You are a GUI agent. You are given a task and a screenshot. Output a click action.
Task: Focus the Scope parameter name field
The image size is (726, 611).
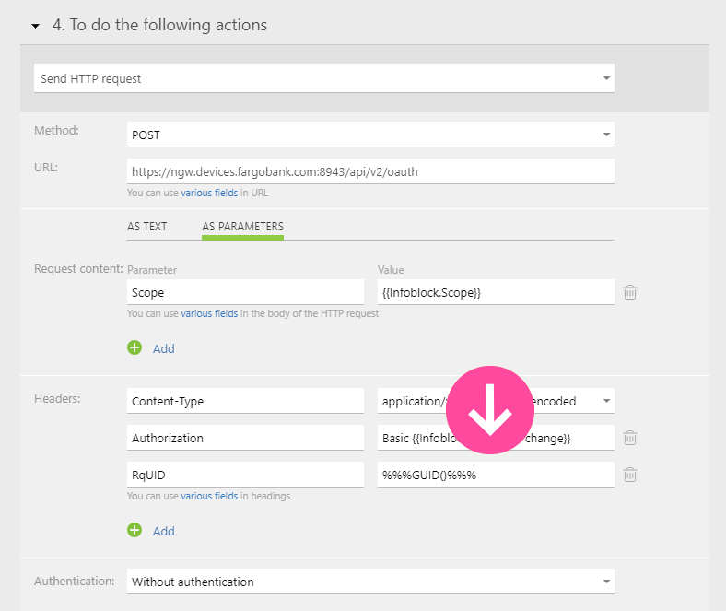[x=245, y=292]
